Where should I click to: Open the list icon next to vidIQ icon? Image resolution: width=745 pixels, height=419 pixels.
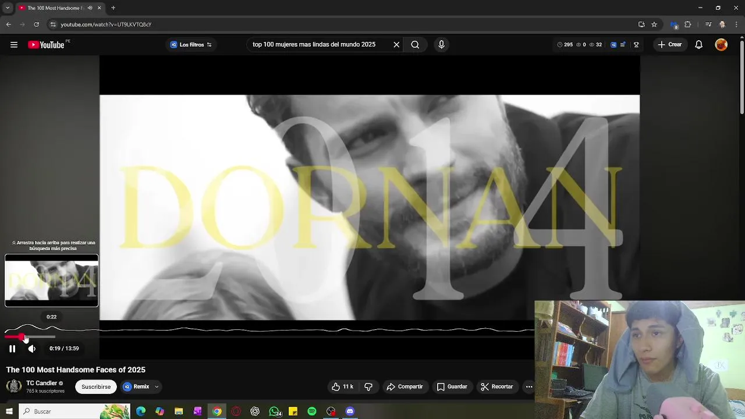pos(623,45)
